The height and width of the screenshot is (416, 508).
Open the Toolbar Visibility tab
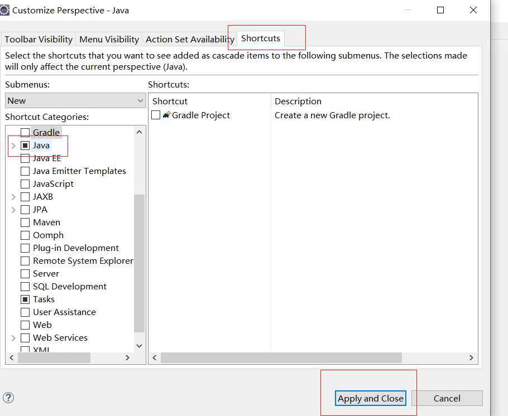pos(39,39)
